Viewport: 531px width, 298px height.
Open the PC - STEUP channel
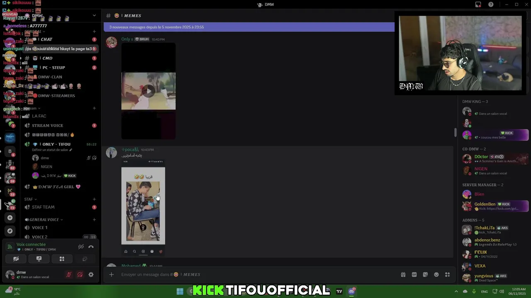(61, 67)
